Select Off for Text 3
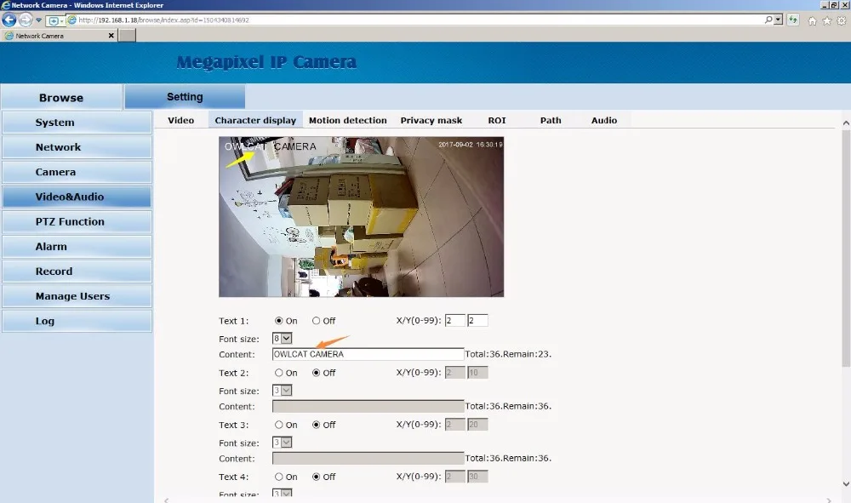The width and height of the screenshot is (851, 503). coord(316,425)
